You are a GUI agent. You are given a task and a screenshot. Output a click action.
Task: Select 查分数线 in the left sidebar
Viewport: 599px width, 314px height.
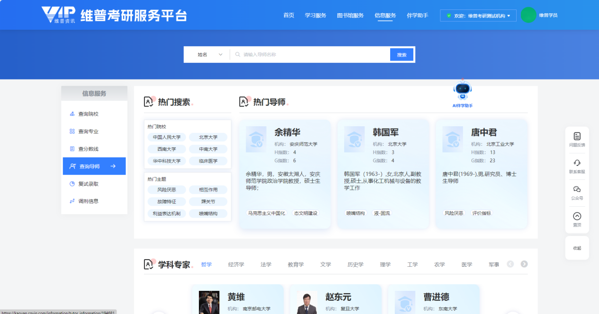pyautogui.click(x=89, y=149)
